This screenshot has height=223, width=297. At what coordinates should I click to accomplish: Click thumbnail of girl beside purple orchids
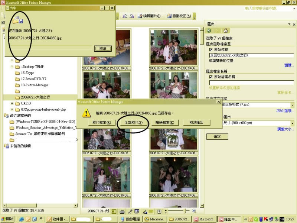click(107, 175)
